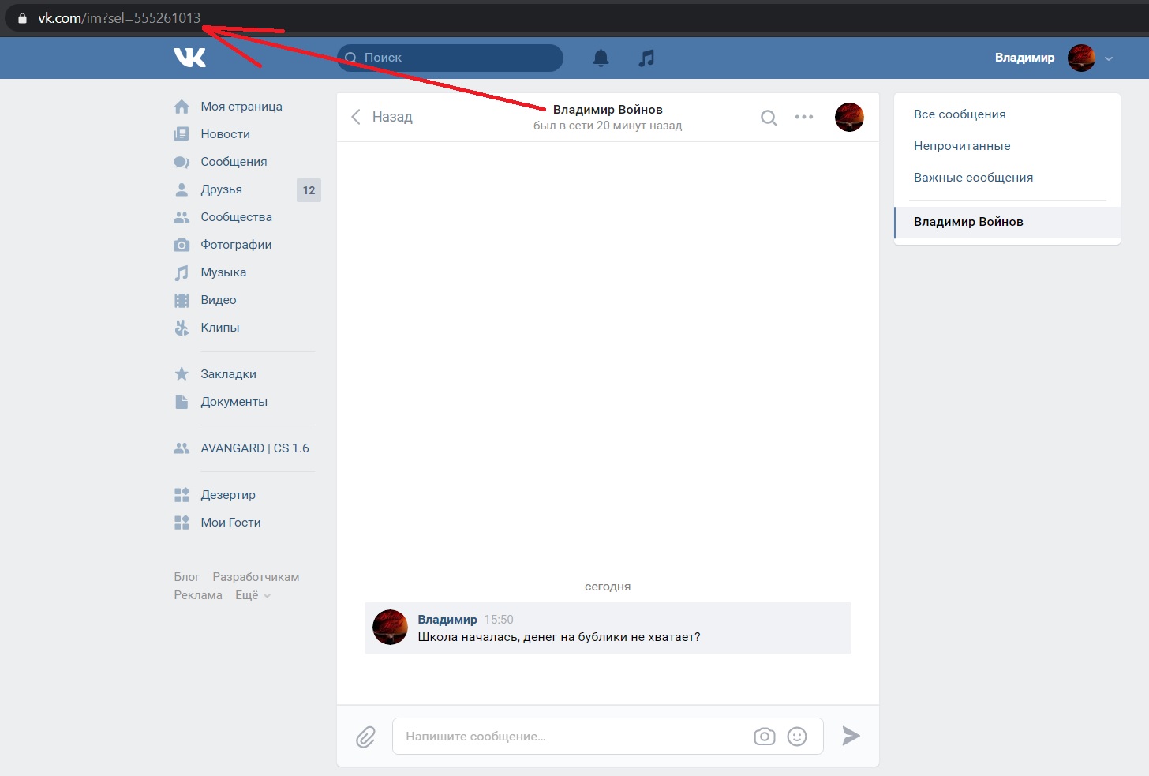Click the VK logo in header
Image resolution: width=1149 pixels, height=776 pixels.
pyautogui.click(x=189, y=58)
